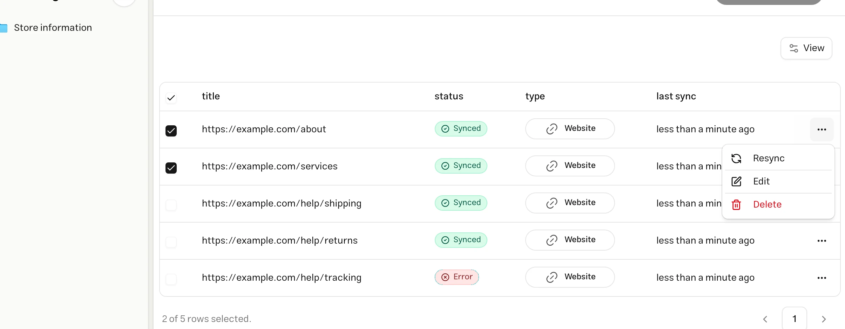Toggle the select-all rows checkbox
Viewport: 845px width, 329px height.
point(171,98)
